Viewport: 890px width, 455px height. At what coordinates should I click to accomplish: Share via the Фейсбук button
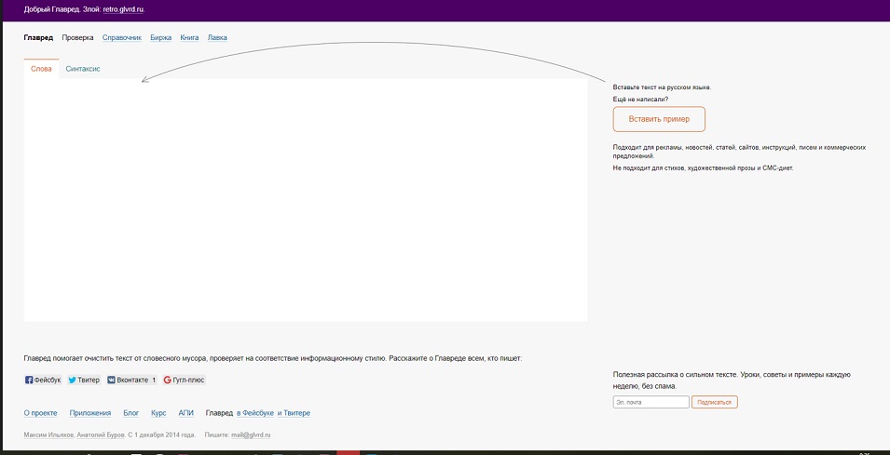[43, 380]
